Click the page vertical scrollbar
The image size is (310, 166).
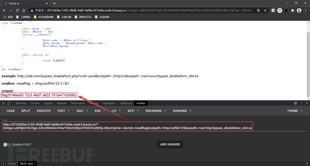[308, 64]
